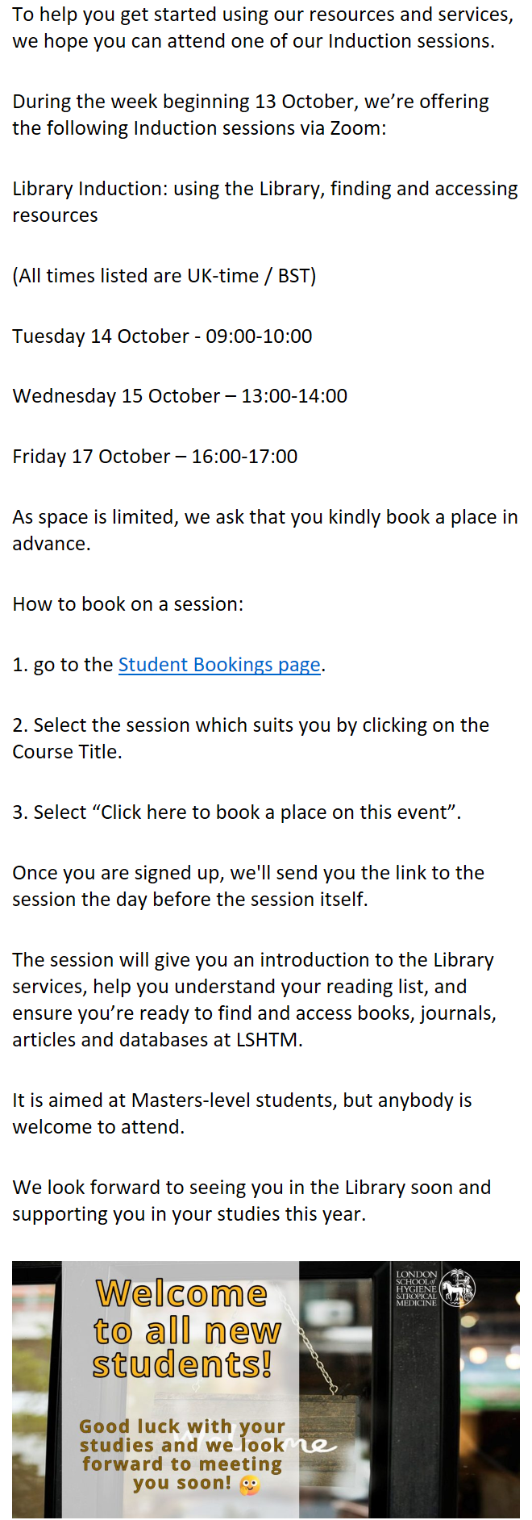The width and height of the screenshot is (532, 1520).
Task: Open the Student Bookings page link
Action: pyautogui.click(x=219, y=665)
